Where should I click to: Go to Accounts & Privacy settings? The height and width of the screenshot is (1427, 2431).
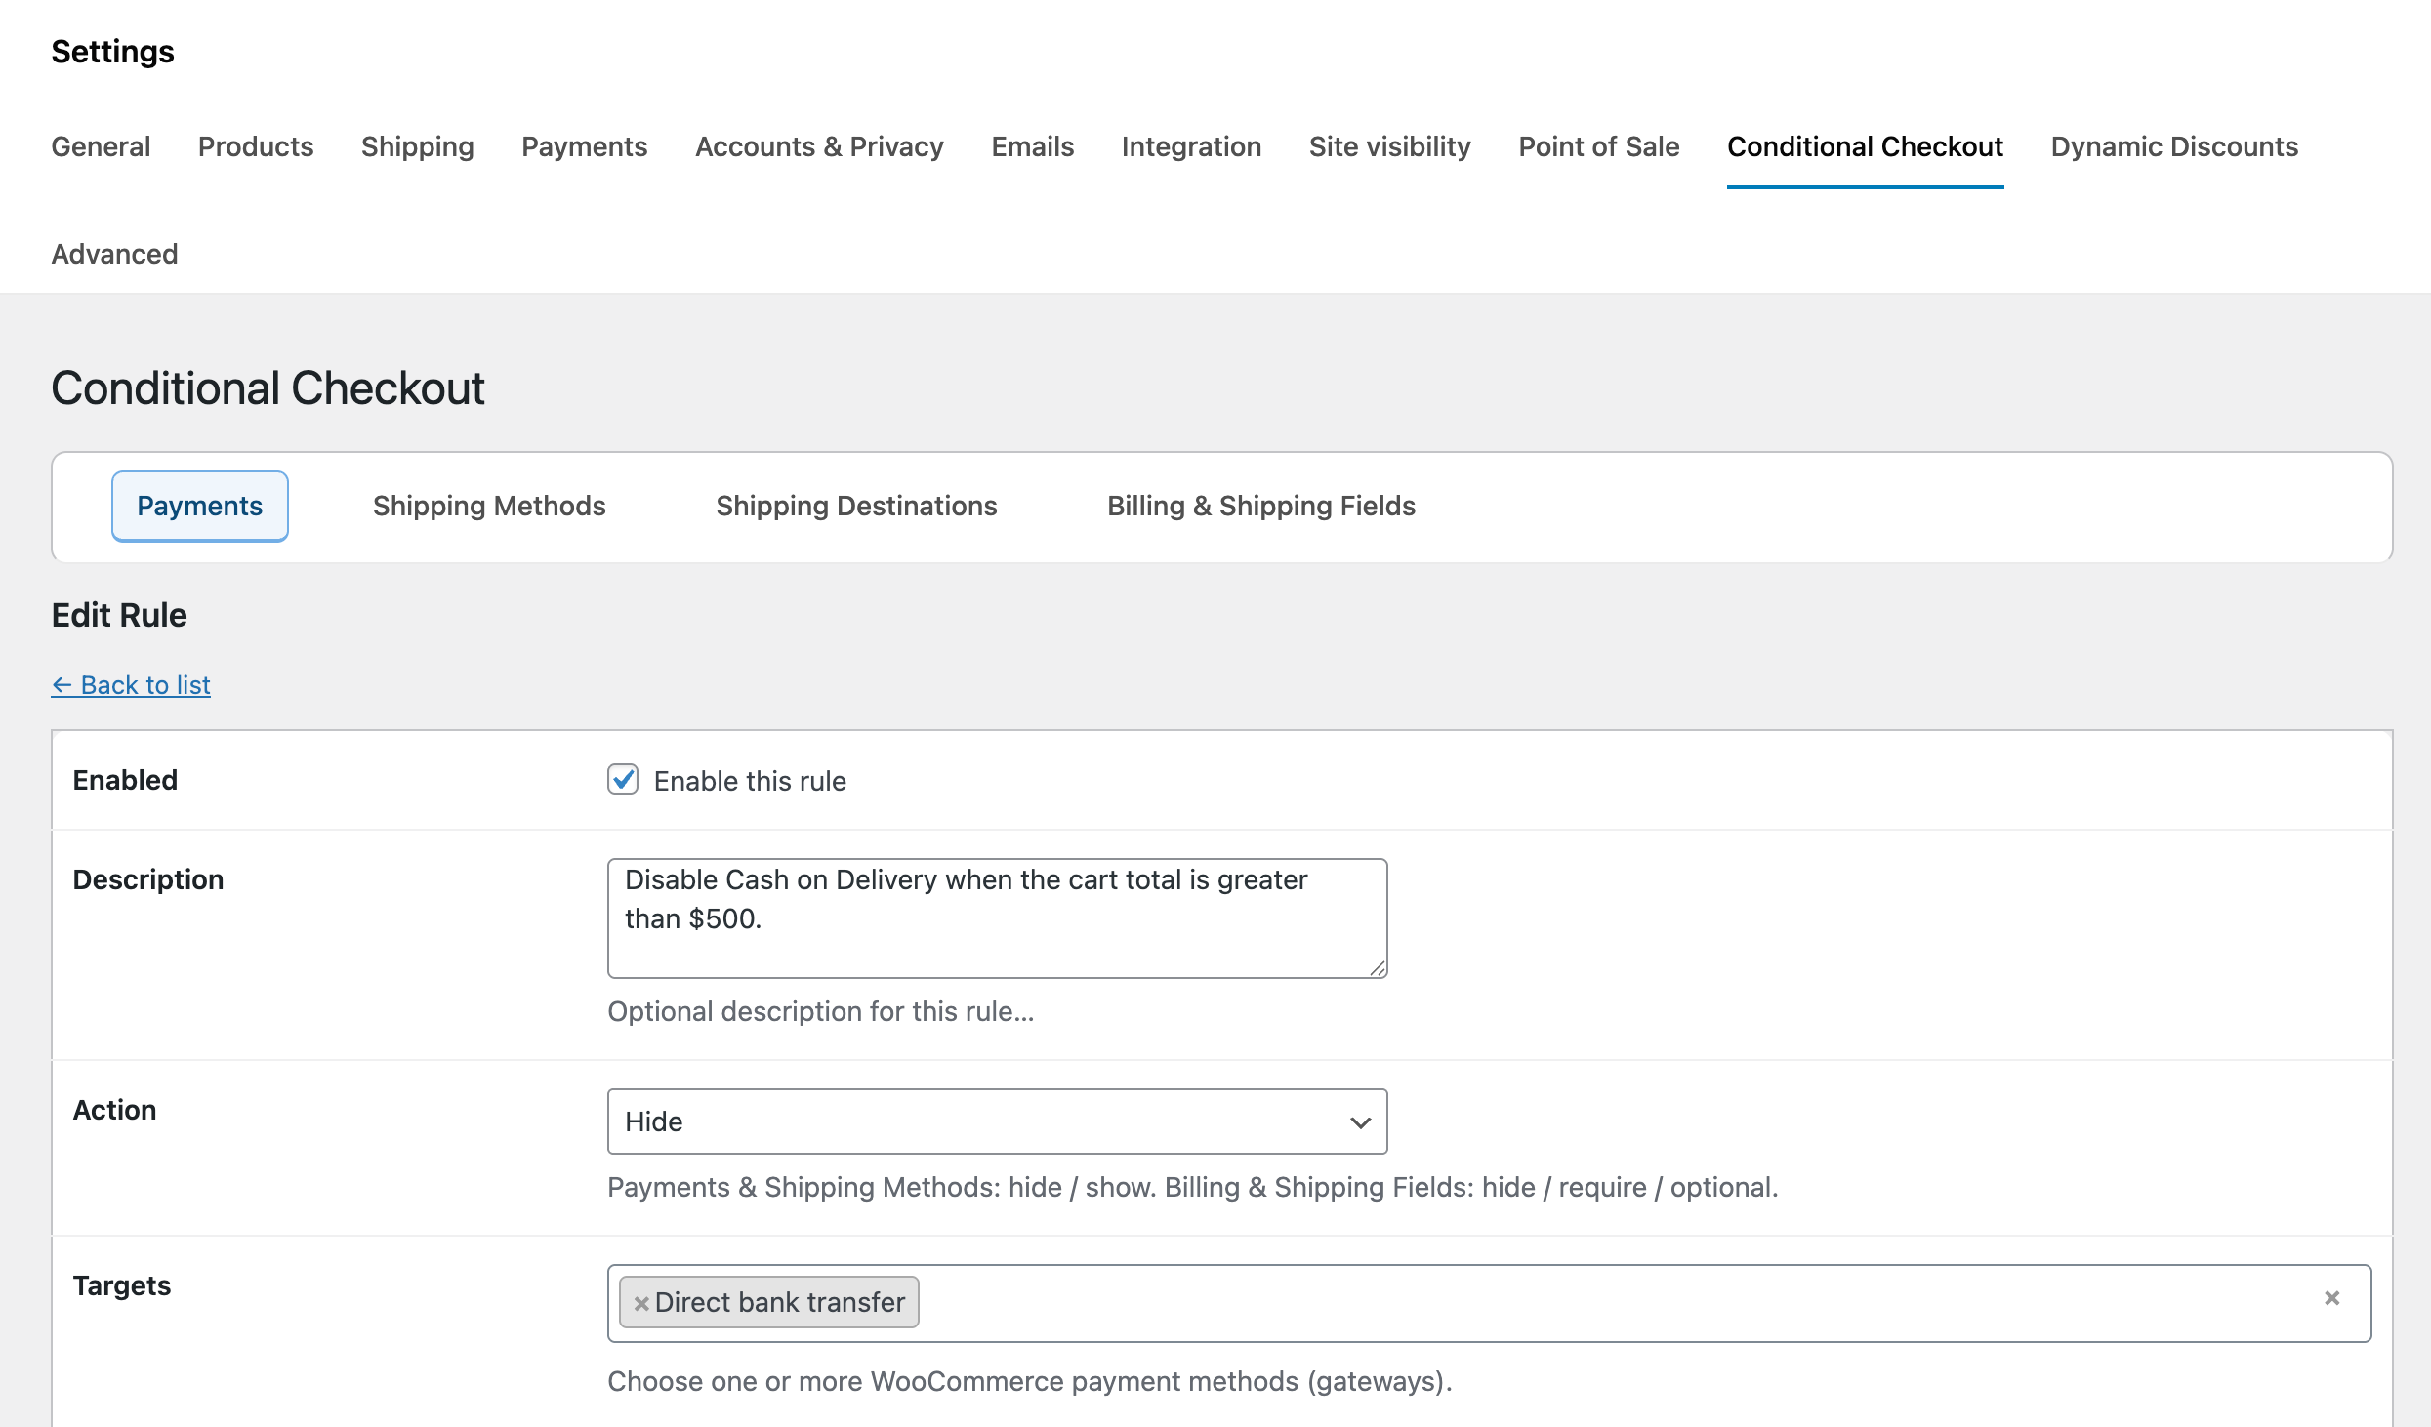tap(819, 146)
